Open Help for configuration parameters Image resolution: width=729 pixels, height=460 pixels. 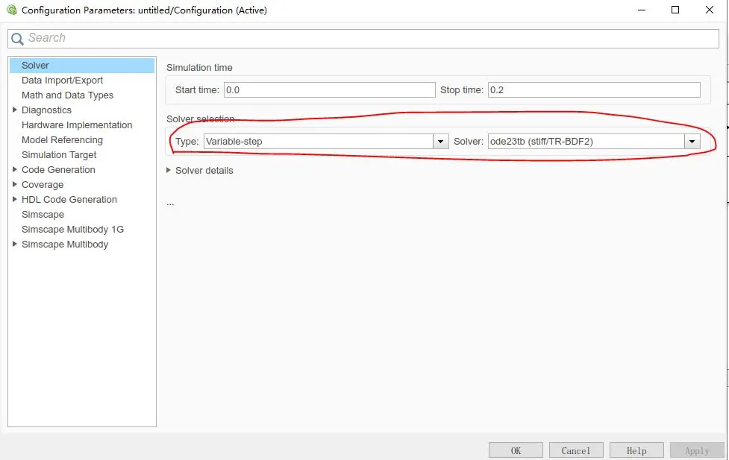click(x=636, y=451)
